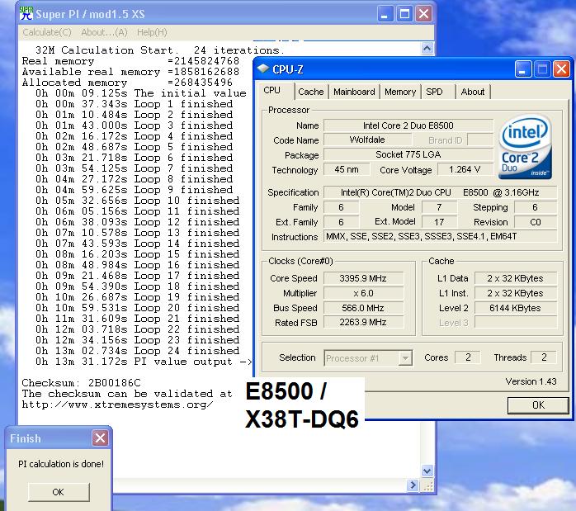Open the Calculate(C) menu in Super PI

click(x=47, y=32)
